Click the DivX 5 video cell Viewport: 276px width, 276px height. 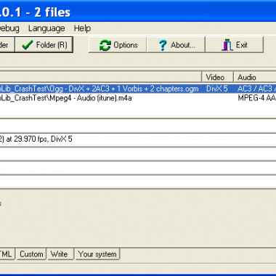(x=216, y=89)
